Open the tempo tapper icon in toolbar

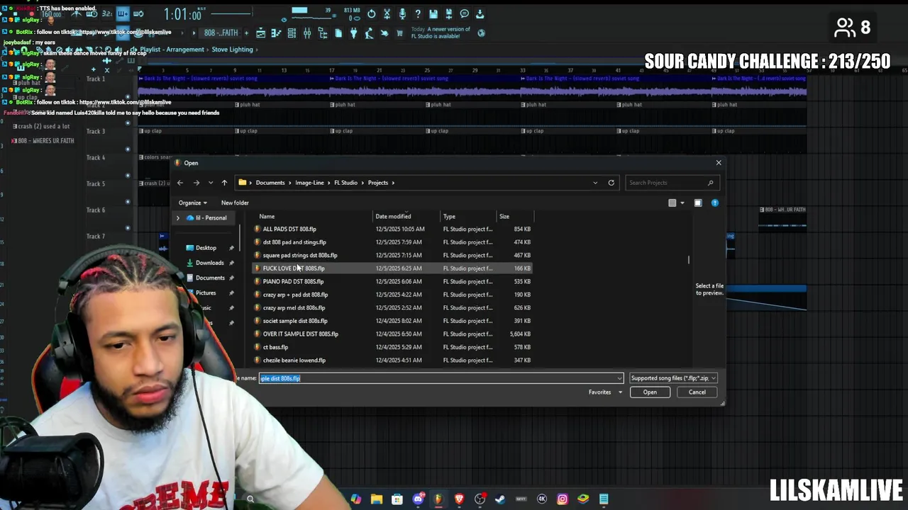pos(369,33)
